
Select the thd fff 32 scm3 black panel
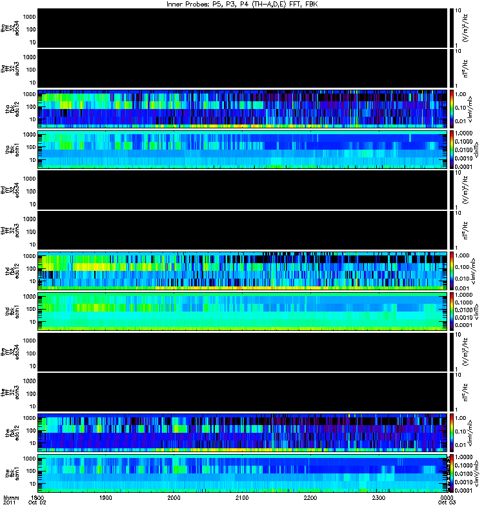[x=243, y=231]
